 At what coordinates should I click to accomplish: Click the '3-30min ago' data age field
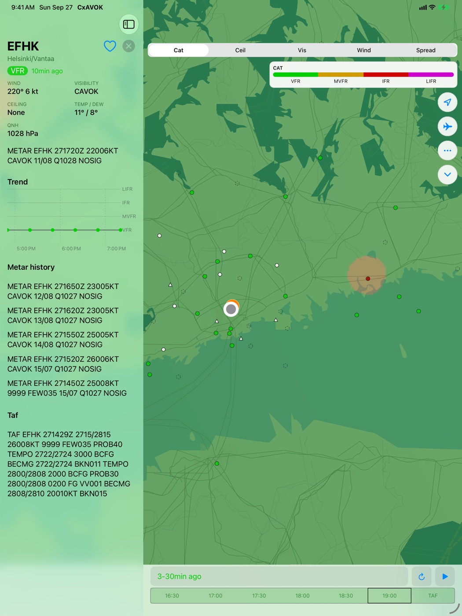tap(279, 576)
